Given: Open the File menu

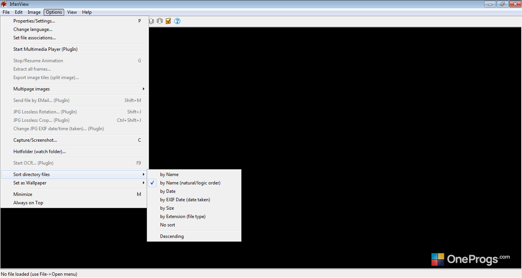Looking at the screenshot, I should pos(6,12).
